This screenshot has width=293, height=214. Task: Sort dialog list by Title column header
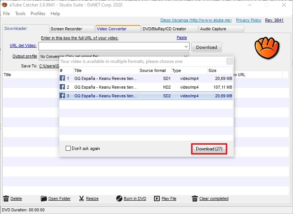click(x=106, y=70)
